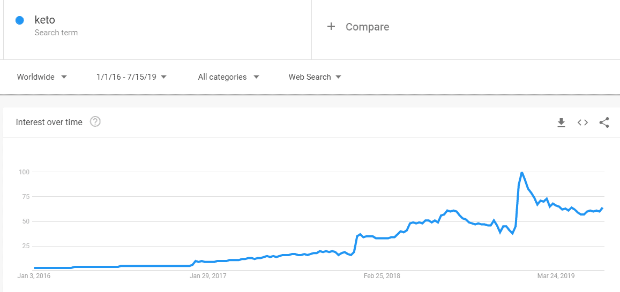Click the peak of the trend line at 100
Image resolution: width=620 pixels, height=292 pixels.
tap(522, 172)
